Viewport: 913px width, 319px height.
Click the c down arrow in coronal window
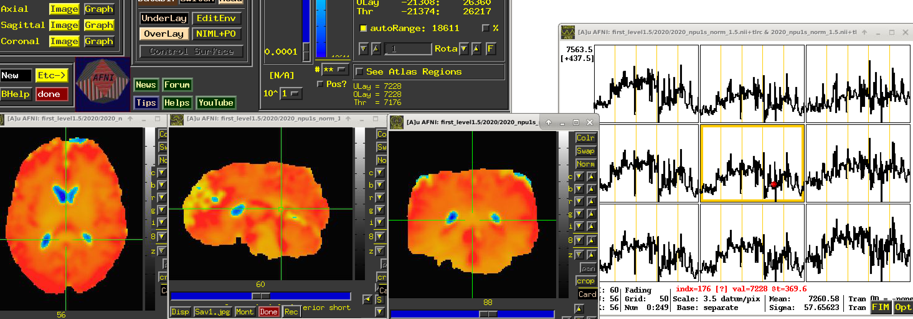click(x=579, y=176)
